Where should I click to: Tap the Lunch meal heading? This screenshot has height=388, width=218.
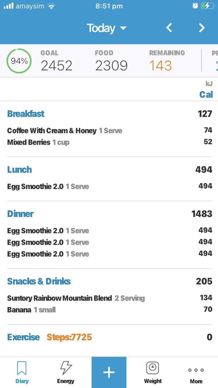(19, 170)
